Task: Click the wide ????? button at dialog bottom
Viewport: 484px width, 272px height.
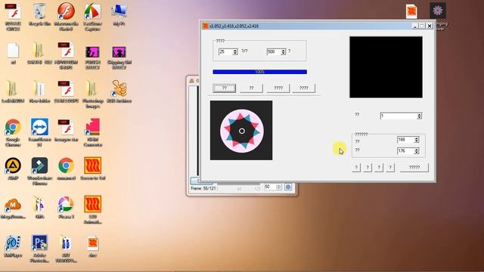Action: coord(414,168)
